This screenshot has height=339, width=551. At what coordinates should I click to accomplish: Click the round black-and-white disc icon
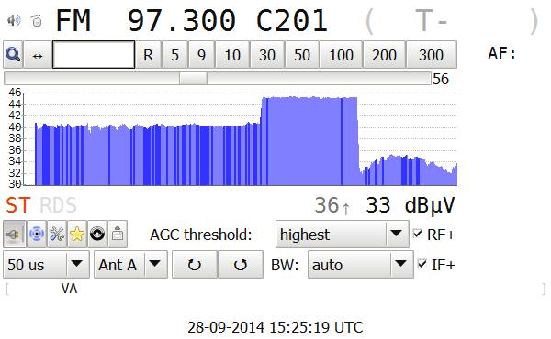pos(97,234)
